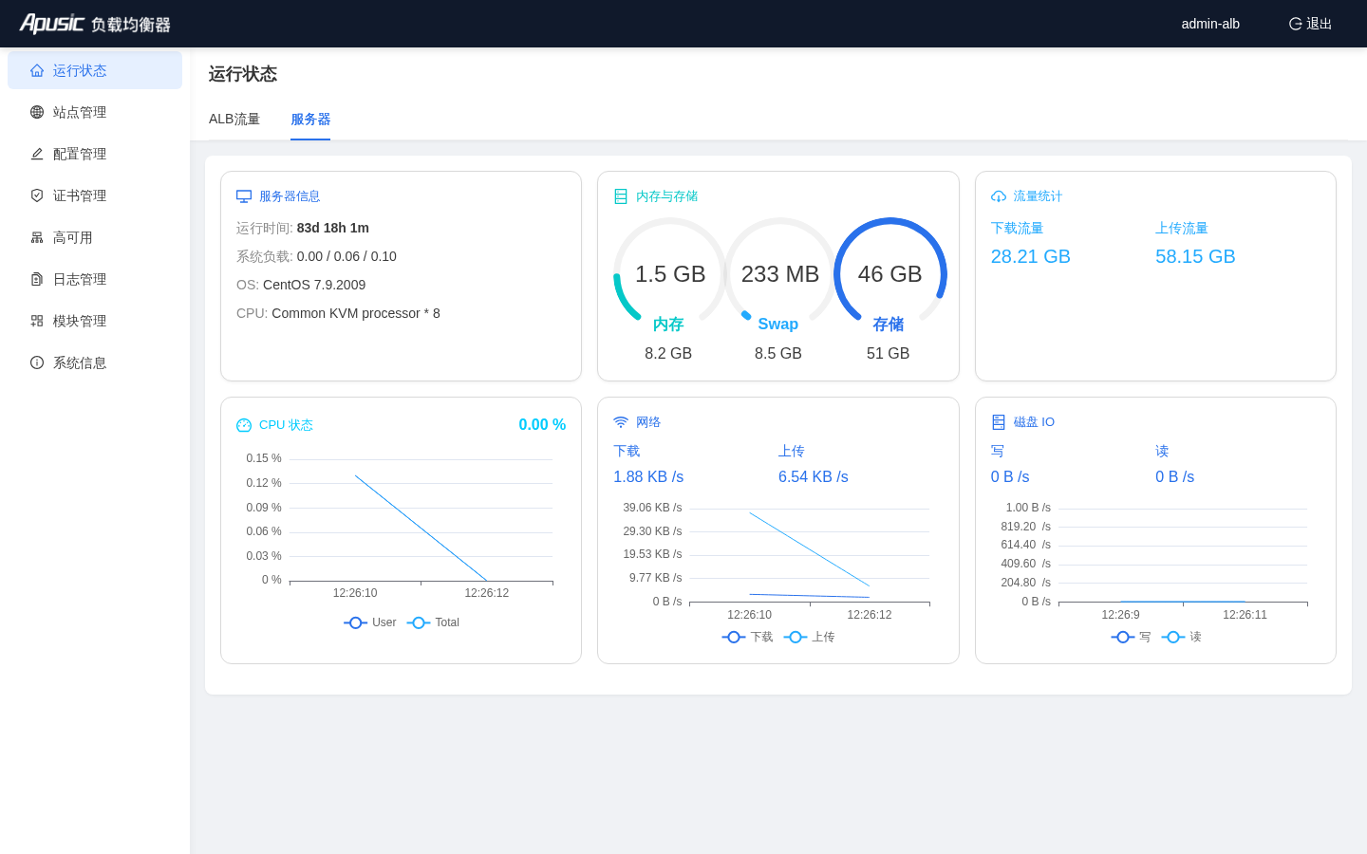1367x854 pixels.
Task: Toggle the User series in CPU legend
Action: [370, 622]
